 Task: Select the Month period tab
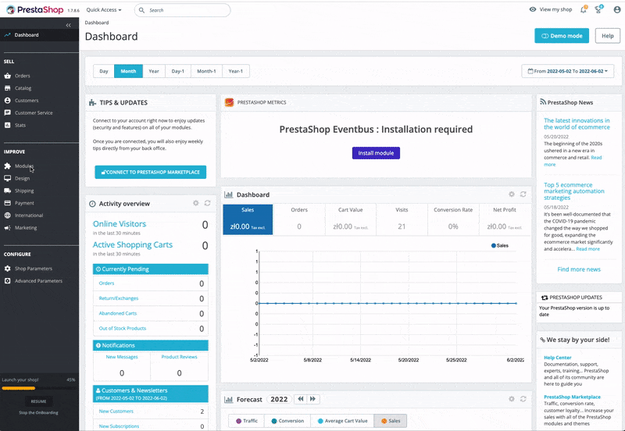click(128, 71)
